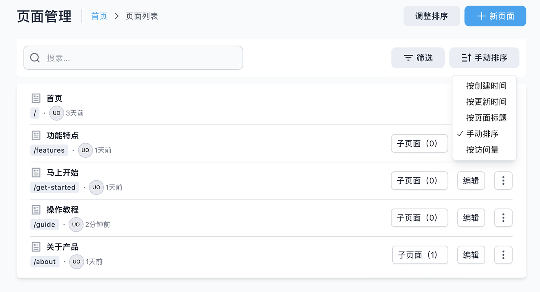Click the page icon beside 操作教程

coord(36,210)
